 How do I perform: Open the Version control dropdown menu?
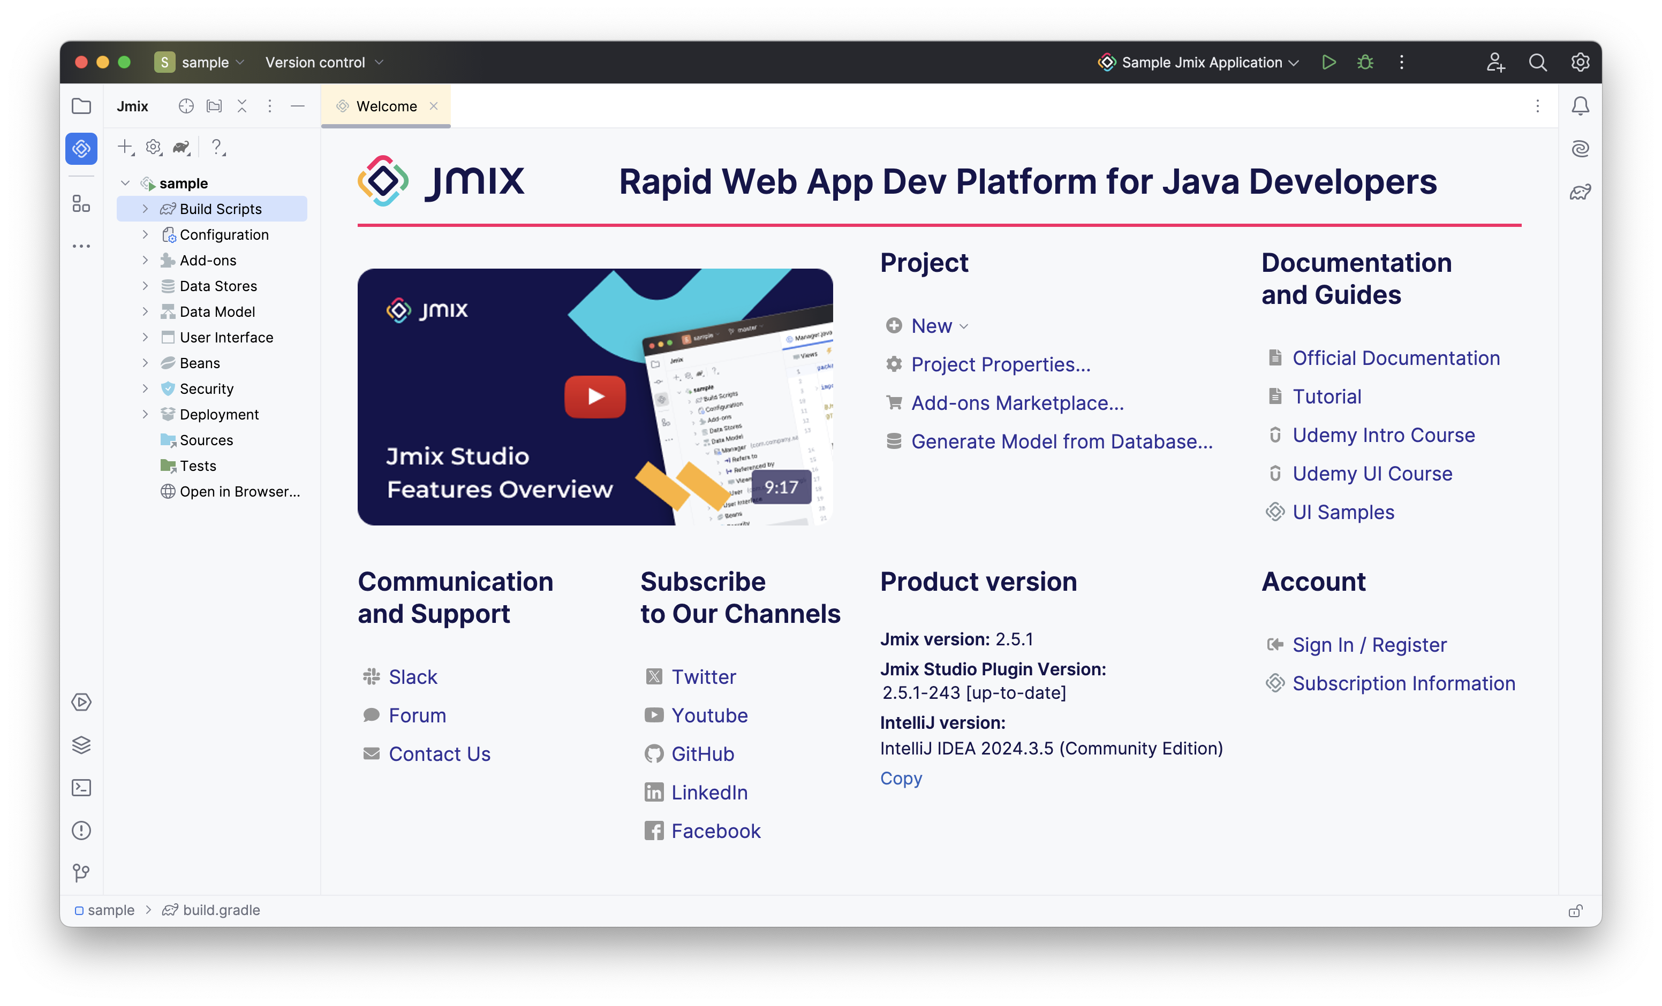tap(324, 62)
